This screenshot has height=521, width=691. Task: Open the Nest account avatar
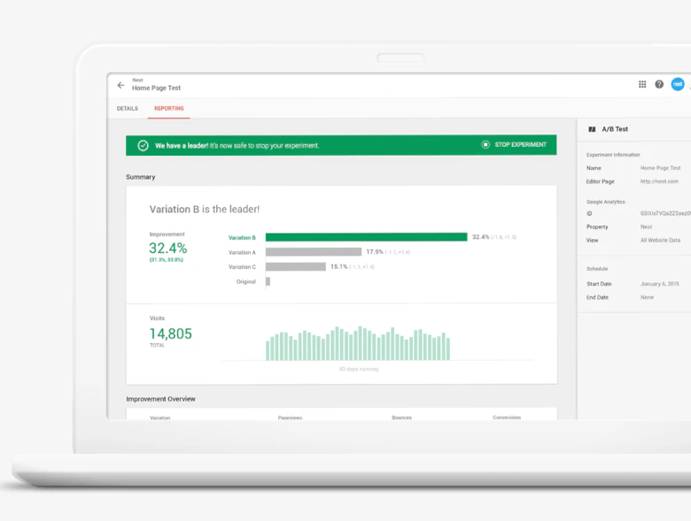pos(678,84)
